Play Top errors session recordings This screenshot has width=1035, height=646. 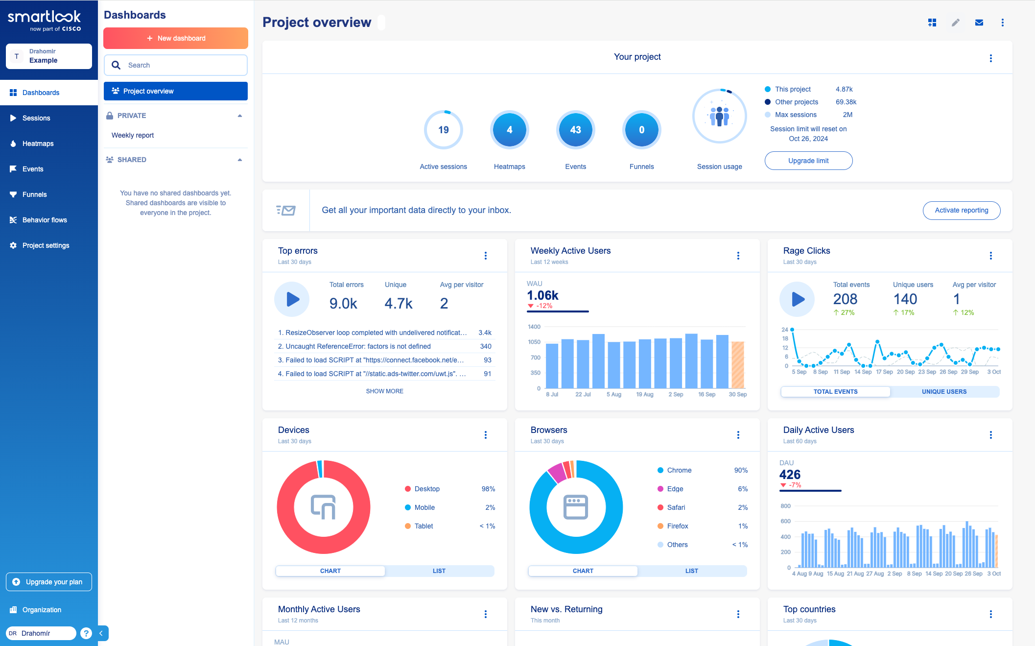click(292, 299)
